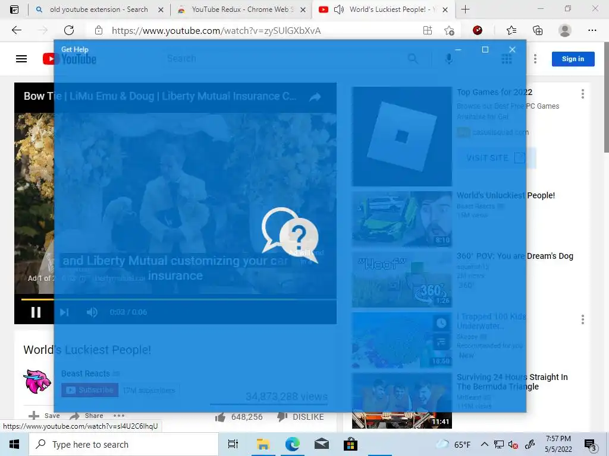The height and width of the screenshot is (456, 609).
Task: Open options menu for Top Games for 2022 ad
Action: 583,94
